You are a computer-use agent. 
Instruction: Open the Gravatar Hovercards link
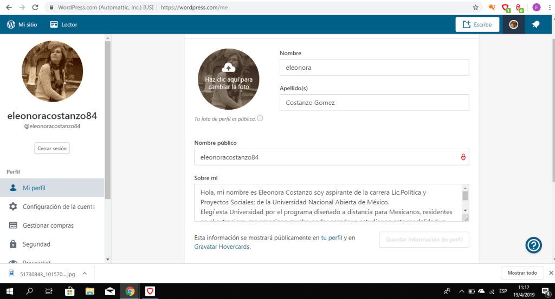pos(222,247)
